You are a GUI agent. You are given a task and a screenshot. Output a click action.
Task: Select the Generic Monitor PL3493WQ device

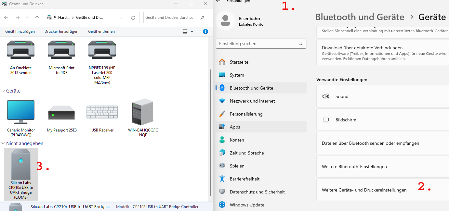pyautogui.click(x=21, y=112)
